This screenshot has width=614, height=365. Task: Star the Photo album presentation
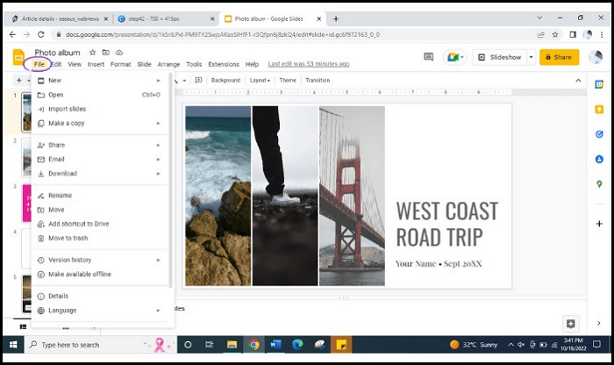click(92, 53)
